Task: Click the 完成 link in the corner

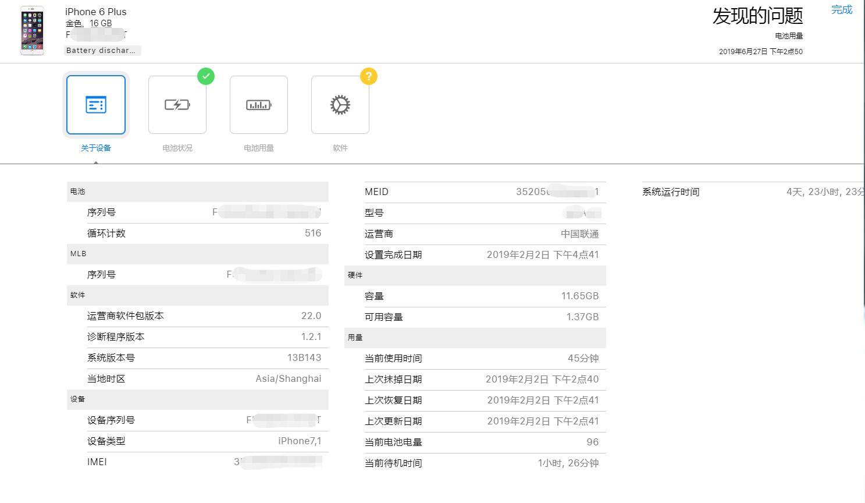Action: (841, 9)
